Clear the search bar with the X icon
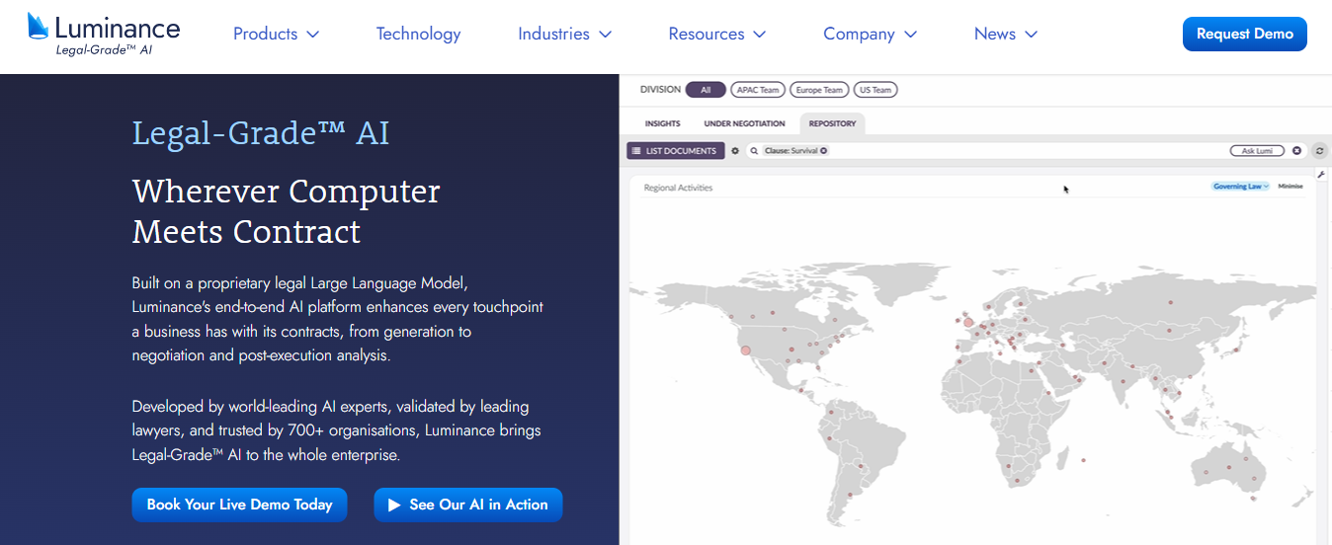1332x545 pixels. (1297, 151)
